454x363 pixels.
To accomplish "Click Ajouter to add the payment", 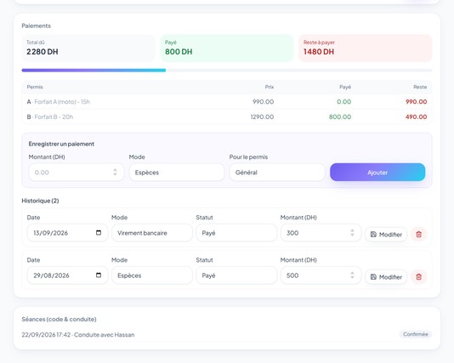I will 377,173.
